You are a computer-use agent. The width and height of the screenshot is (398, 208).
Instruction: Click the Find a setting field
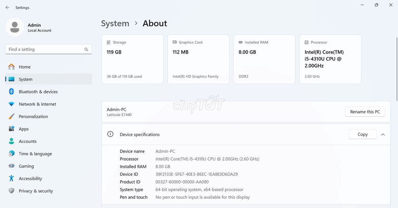[x=49, y=49]
